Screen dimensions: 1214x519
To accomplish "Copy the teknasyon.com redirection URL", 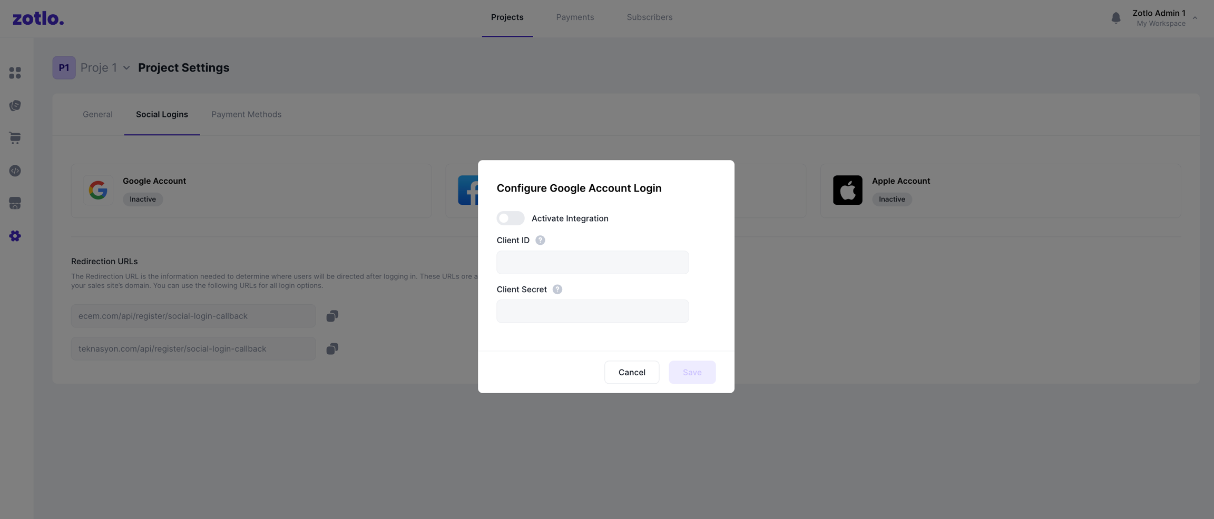I will [332, 348].
